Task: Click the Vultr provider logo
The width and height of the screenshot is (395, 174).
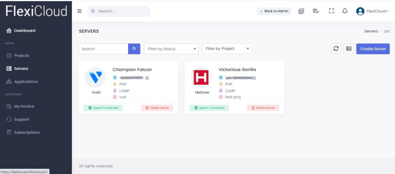Action: click(x=95, y=77)
